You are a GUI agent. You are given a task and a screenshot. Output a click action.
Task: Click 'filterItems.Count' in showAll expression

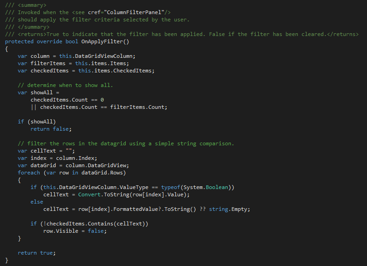[138, 107]
